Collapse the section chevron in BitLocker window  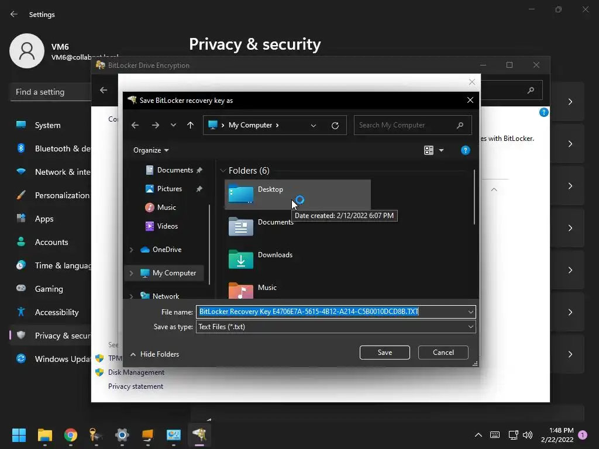(494, 189)
